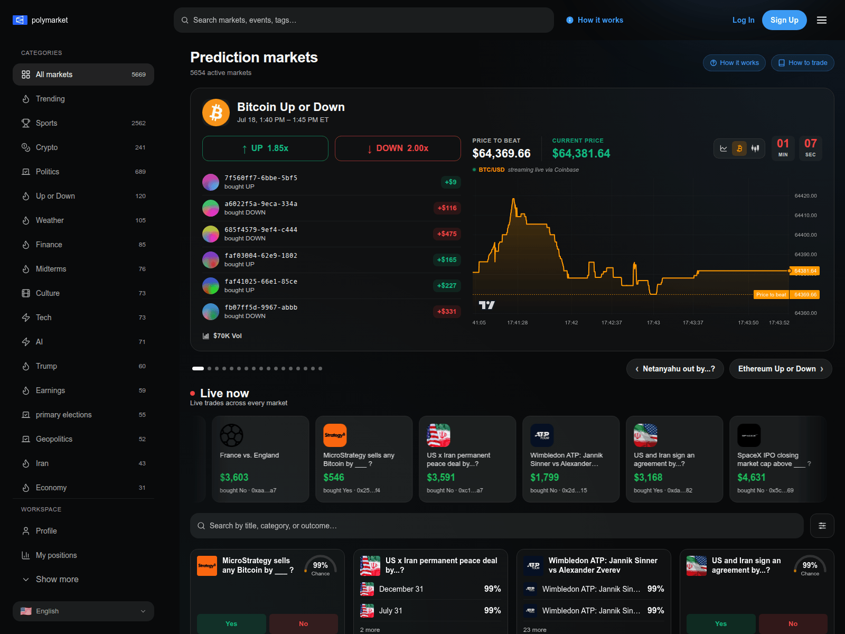Click No on US and Iran sign agreement card
Viewport: 845px width, 634px height.
point(793,624)
